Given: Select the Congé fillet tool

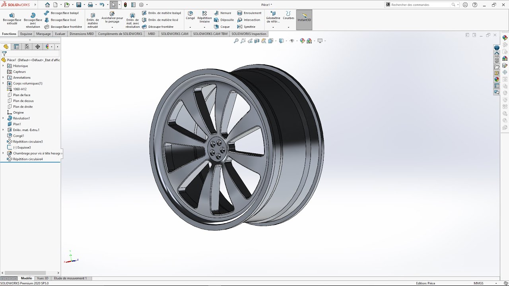Looking at the screenshot, I should coord(190,15).
